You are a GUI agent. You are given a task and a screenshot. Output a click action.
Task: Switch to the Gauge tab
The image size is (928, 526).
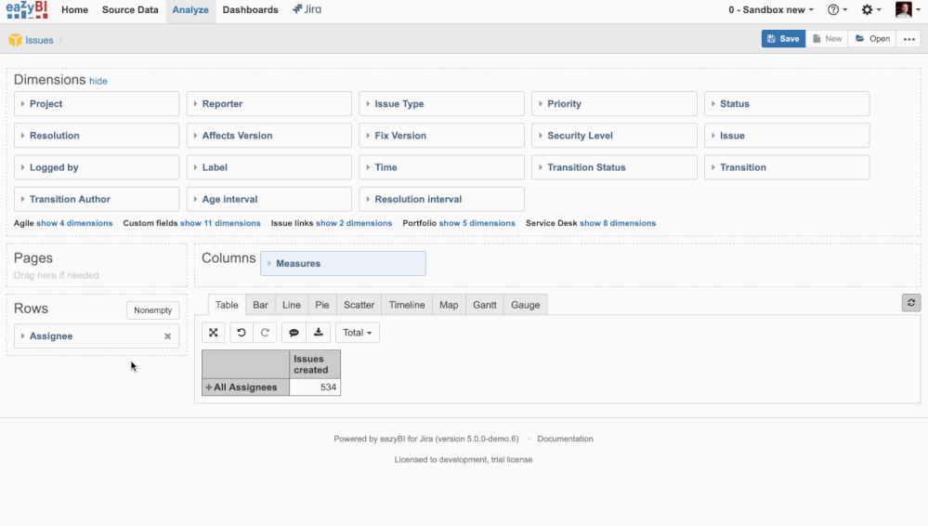click(x=526, y=305)
